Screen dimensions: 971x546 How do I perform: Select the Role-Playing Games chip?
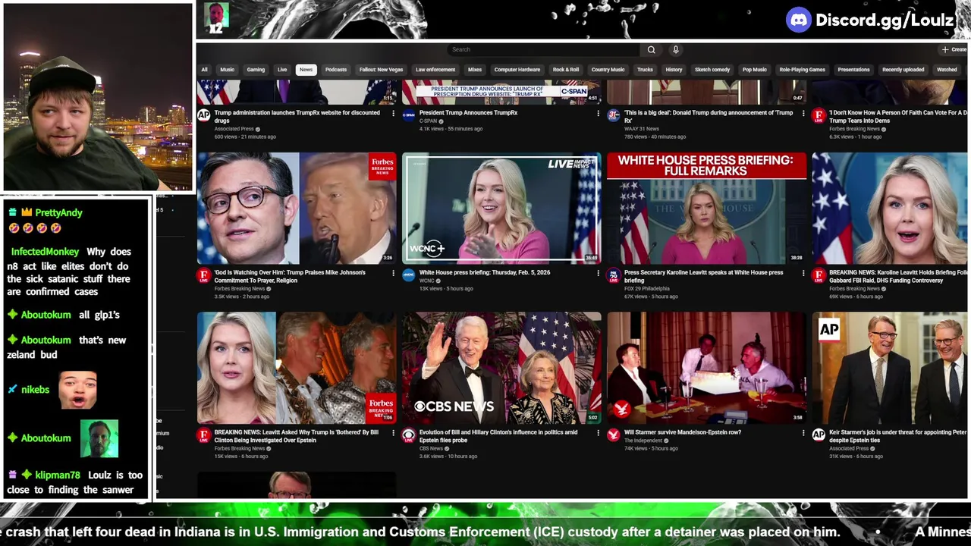(802, 70)
